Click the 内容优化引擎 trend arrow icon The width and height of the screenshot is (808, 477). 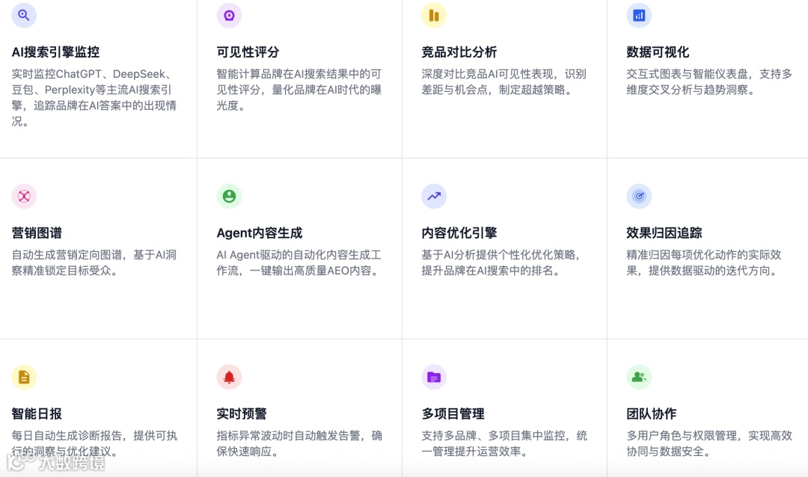(434, 197)
